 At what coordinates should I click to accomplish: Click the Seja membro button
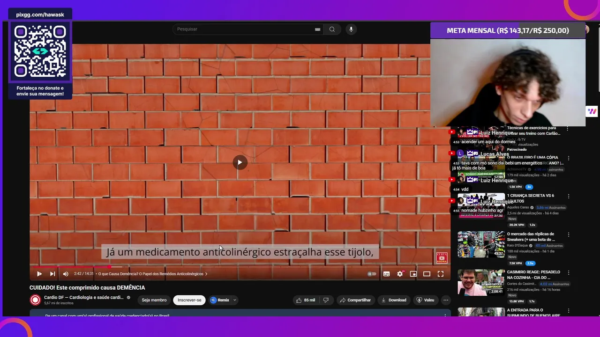pyautogui.click(x=154, y=300)
